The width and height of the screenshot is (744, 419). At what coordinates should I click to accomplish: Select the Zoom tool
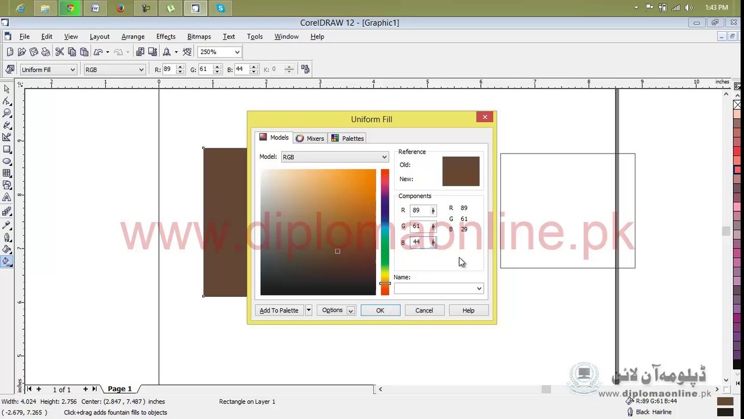(x=7, y=113)
